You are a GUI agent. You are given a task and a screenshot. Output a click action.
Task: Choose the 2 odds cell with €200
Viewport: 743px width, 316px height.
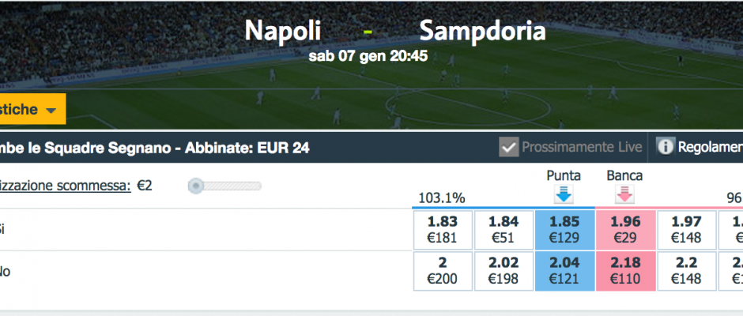tap(443, 271)
